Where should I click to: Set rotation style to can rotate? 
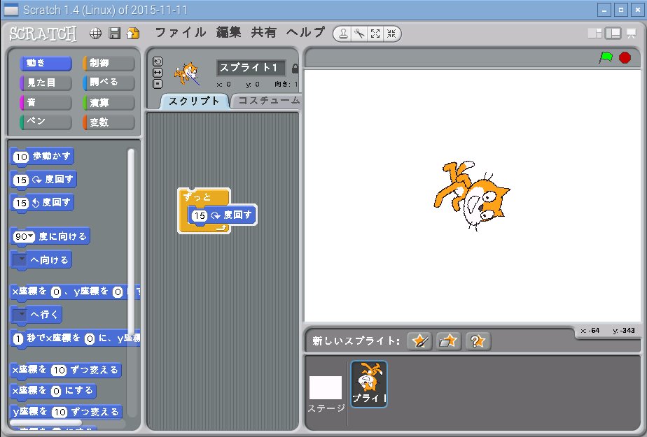click(158, 62)
